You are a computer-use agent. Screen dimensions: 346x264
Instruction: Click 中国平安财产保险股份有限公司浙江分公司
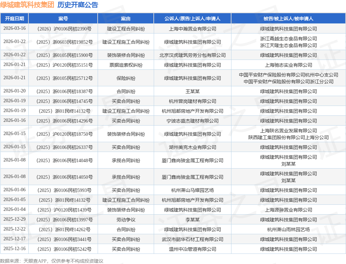pos(289,82)
